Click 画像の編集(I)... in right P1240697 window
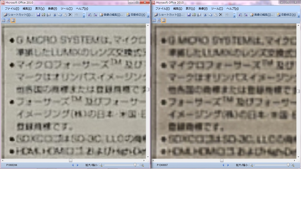Viewport: 301px width, 211px height. pyautogui.click(x=262, y=15)
